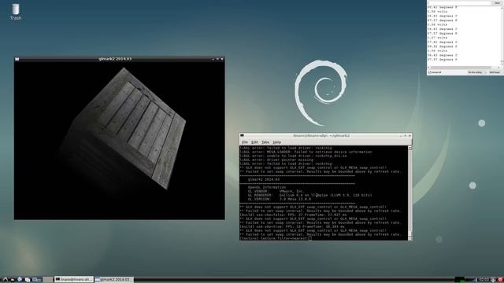Click the glmark2 2014.03 window title bar
504x283 pixels.
(119, 59)
